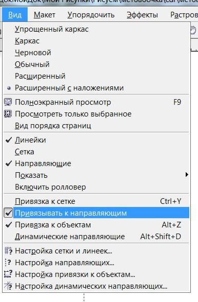Open Snap to objects setup icon

point(8,274)
